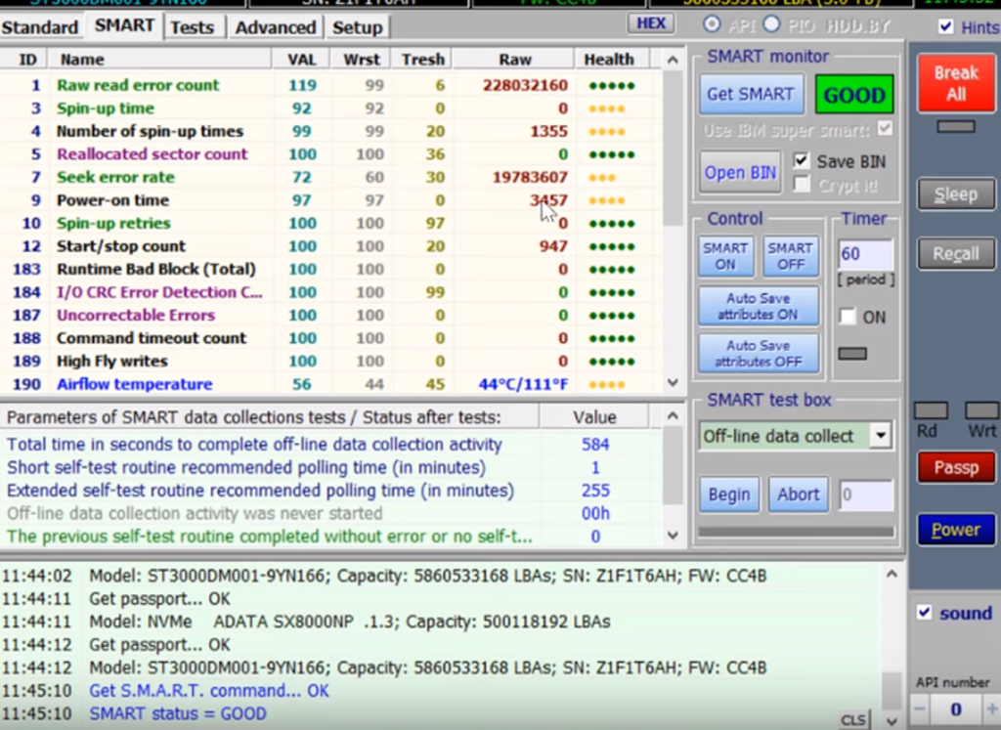This screenshot has height=730, width=1001.
Task: Click the SMART test progress bar
Action: point(796,532)
